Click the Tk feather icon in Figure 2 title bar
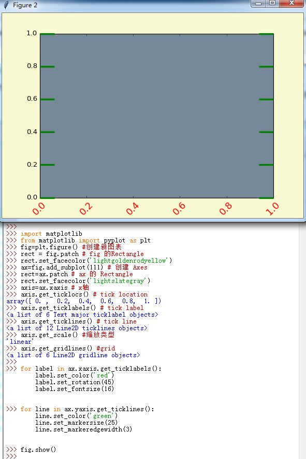The height and width of the screenshot is (459, 306). coord(6,5)
